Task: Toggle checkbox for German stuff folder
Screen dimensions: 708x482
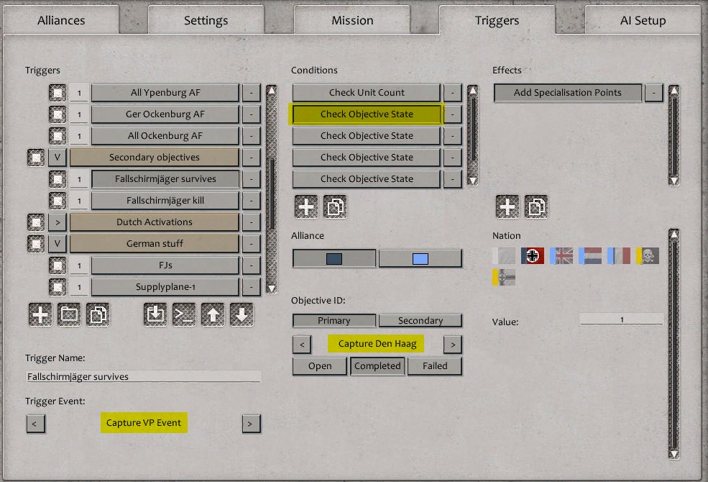Action: click(x=36, y=243)
